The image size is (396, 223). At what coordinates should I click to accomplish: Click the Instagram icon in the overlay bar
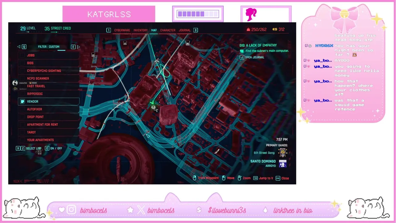point(71,210)
